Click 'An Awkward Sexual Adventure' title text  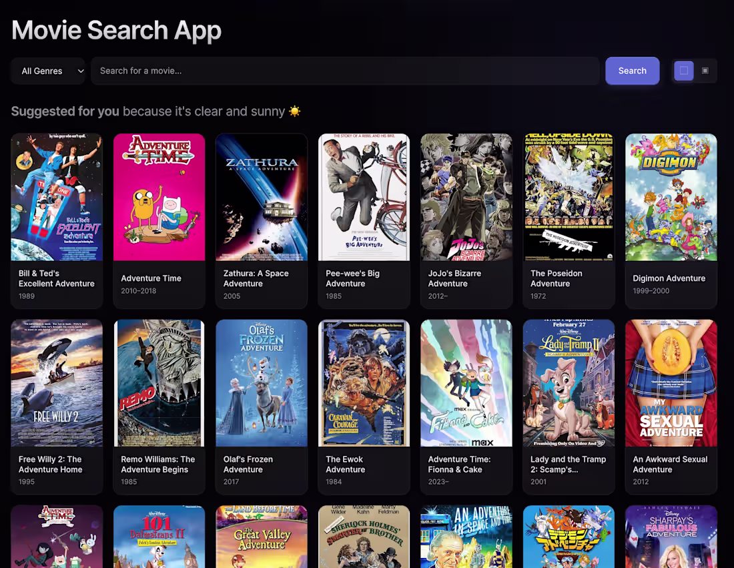tap(671, 465)
